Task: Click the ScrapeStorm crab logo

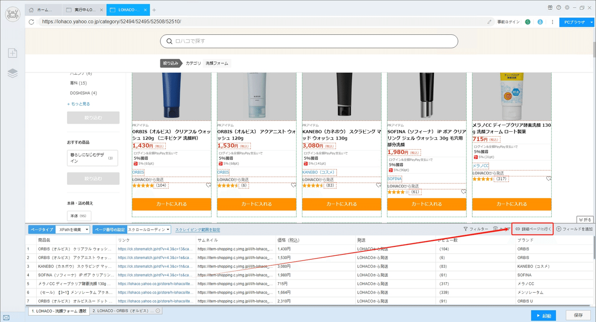Action: point(12,15)
